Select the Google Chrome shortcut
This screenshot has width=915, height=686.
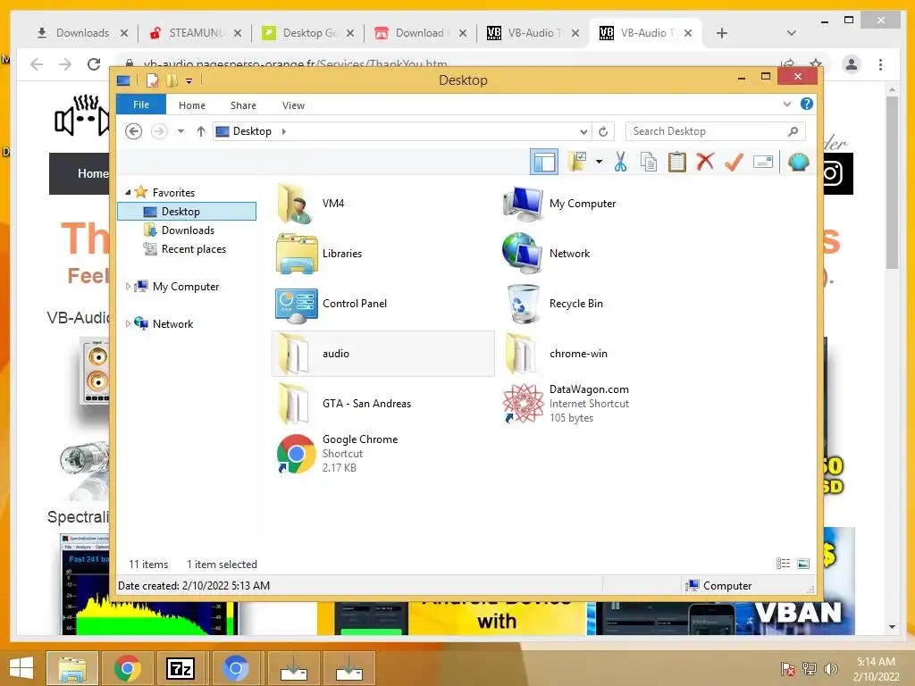(382, 454)
